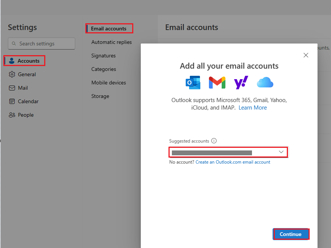Open the General settings section
331x248 pixels.
(x=27, y=74)
